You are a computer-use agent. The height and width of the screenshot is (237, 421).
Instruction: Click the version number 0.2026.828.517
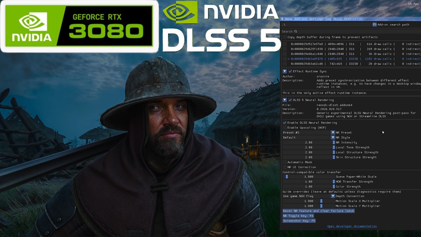tap(329, 109)
